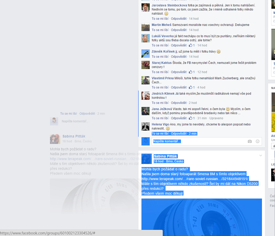
Task: Open the emoji picker in comment box
Action: point(258,141)
